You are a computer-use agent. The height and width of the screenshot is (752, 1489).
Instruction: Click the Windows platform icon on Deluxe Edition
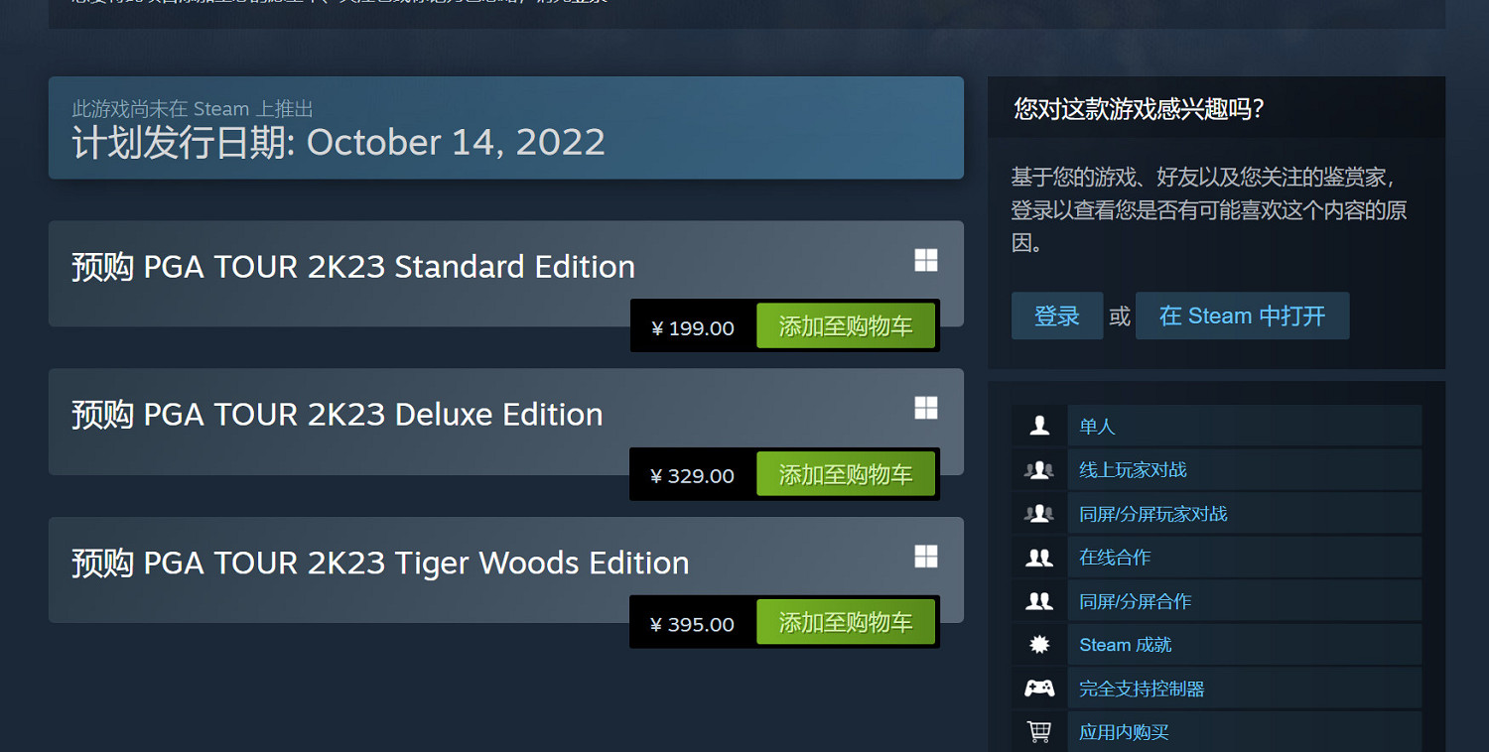[x=925, y=408]
